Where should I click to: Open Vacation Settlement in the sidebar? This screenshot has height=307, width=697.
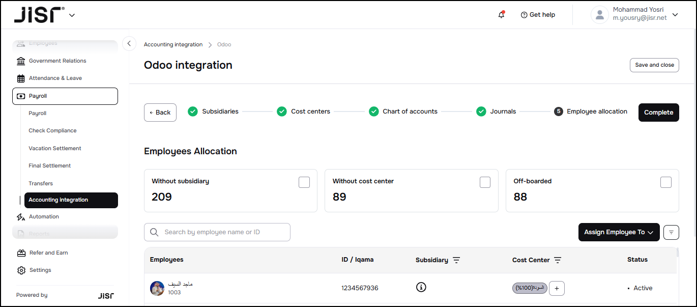[55, 148]
